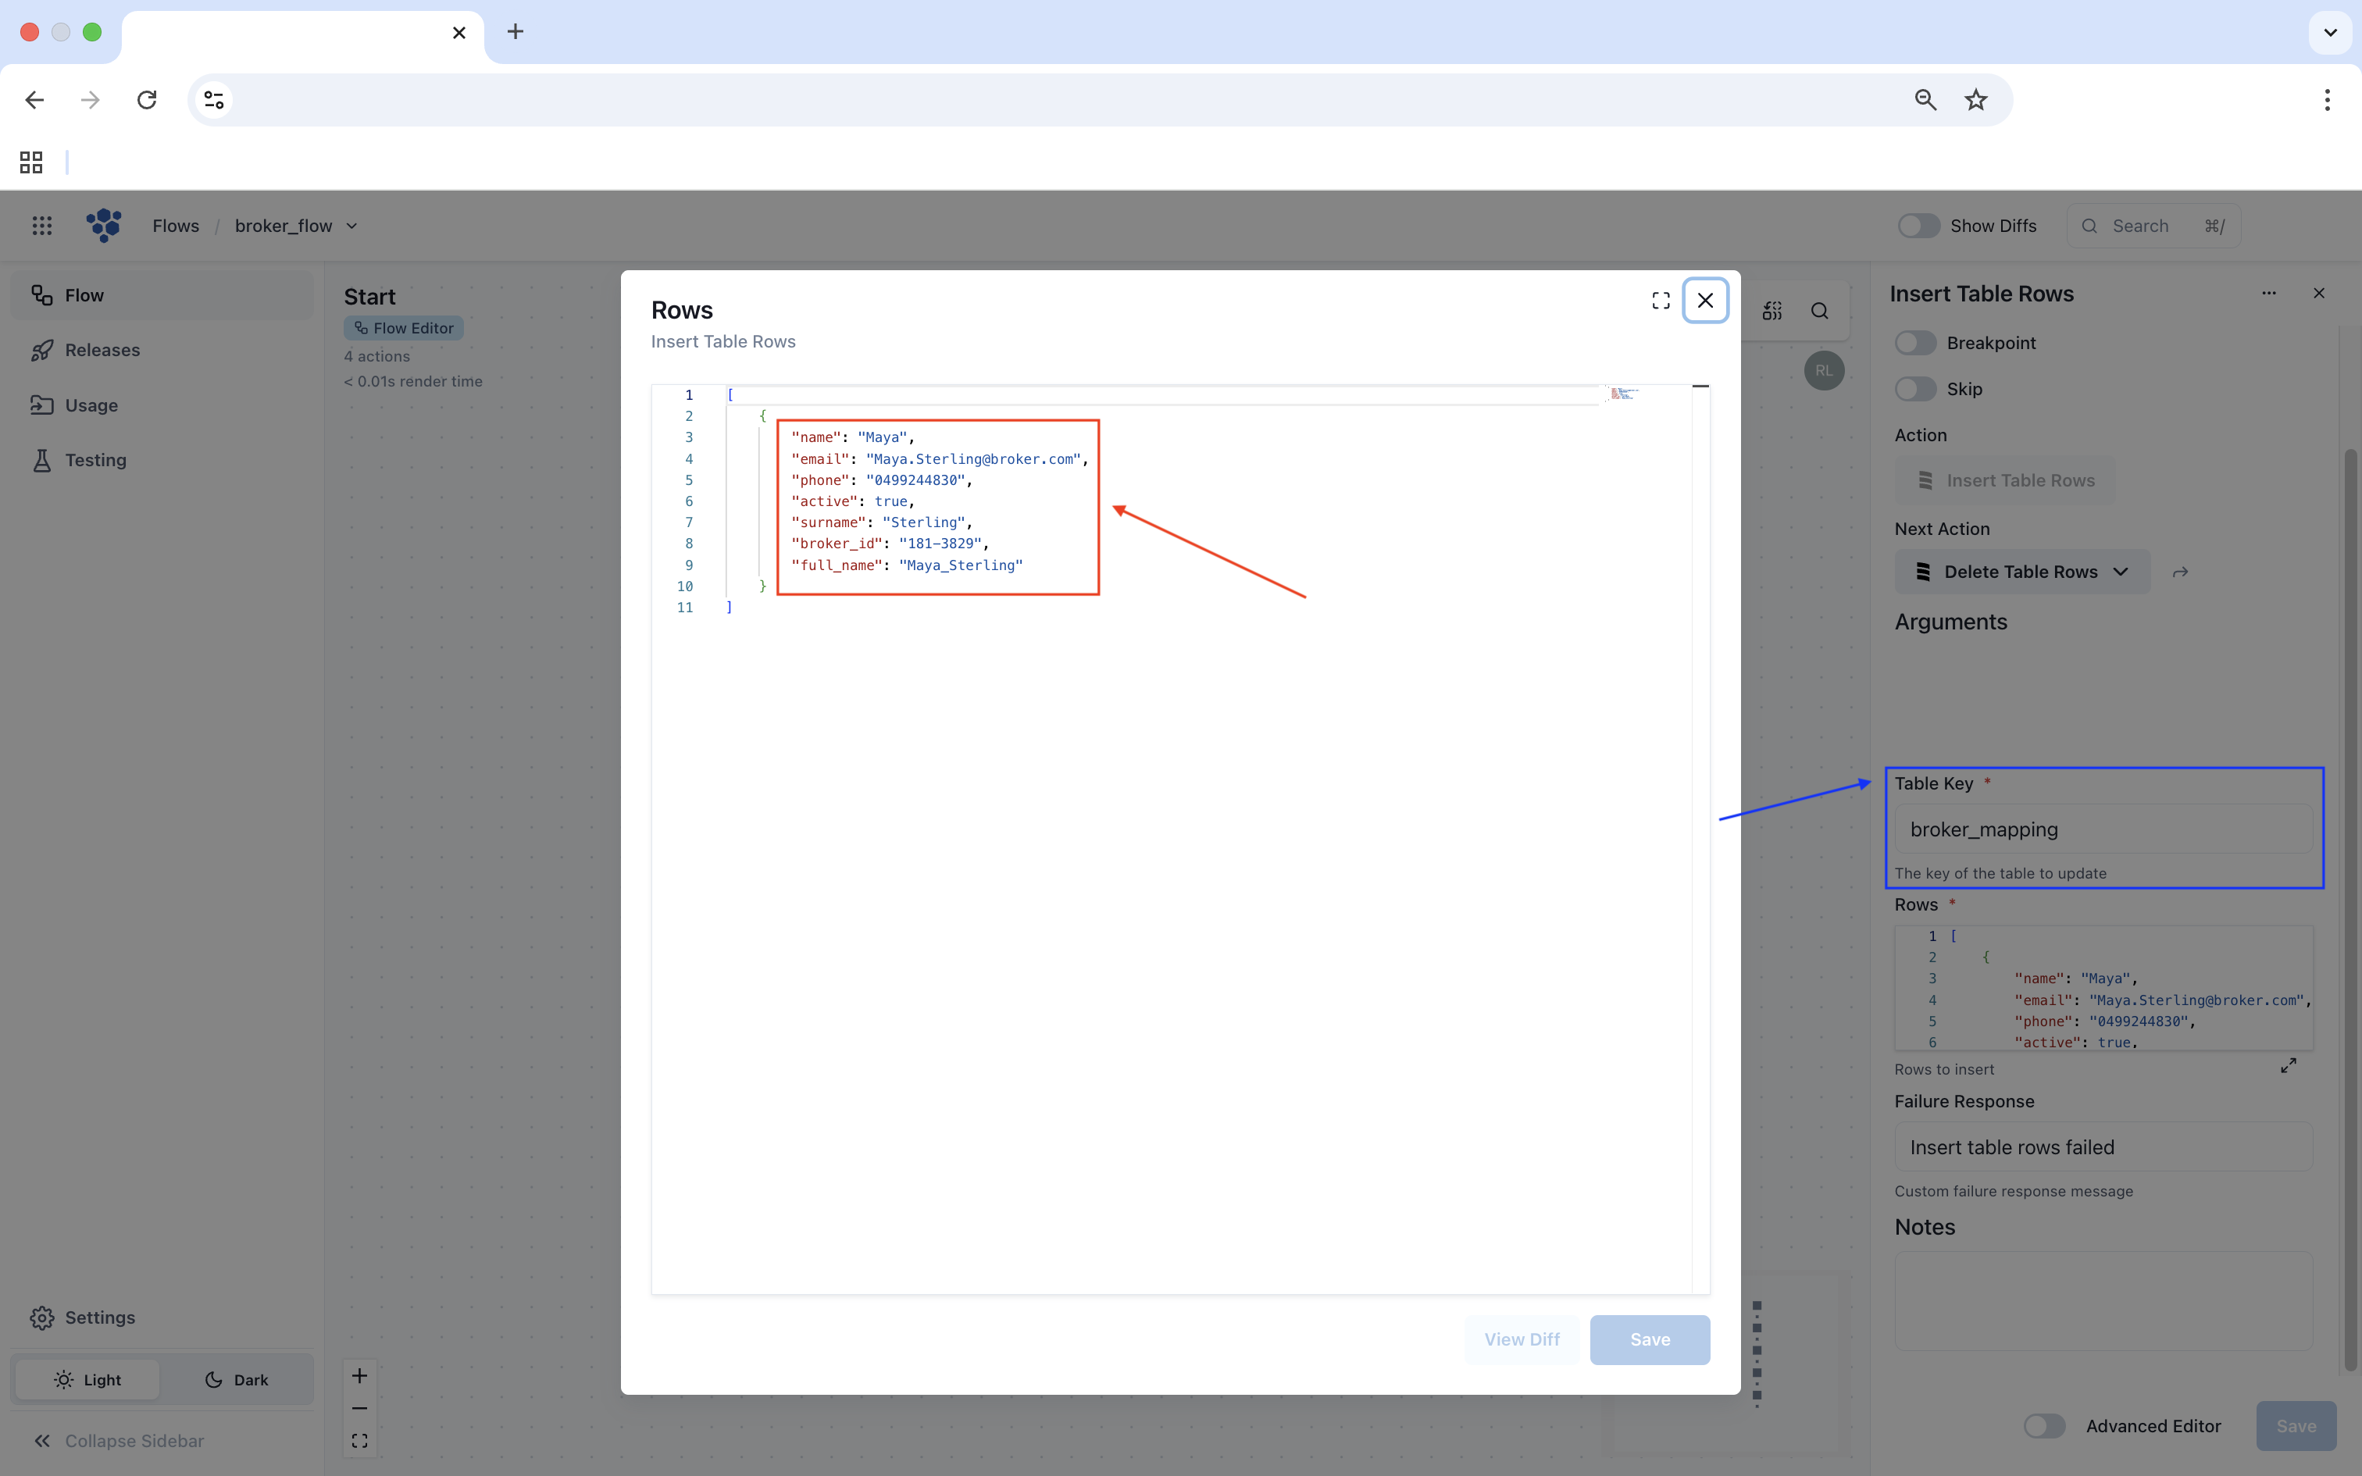The width and height of the screenshot is (2362, 1476).
Task: Expand the Rows editor with the arrows icon
Action: click(2288, 1065)
